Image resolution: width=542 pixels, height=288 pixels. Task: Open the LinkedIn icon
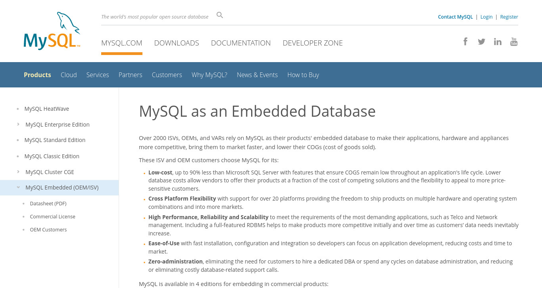click(498, 42)
